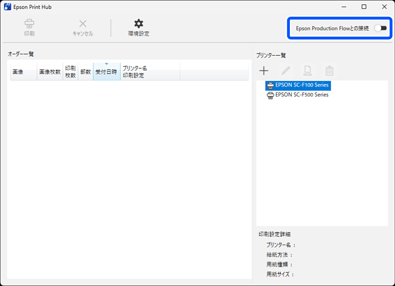Viewport: 395px width, 286px height.
Task: Click the pencil edit printer icon
Action: click(x=286, y=71)
